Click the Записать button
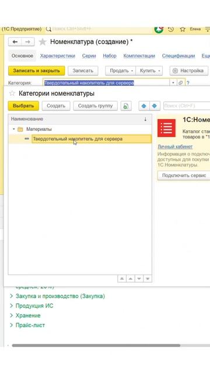Viewport: 210px width, 374px height. pos(83,71)
